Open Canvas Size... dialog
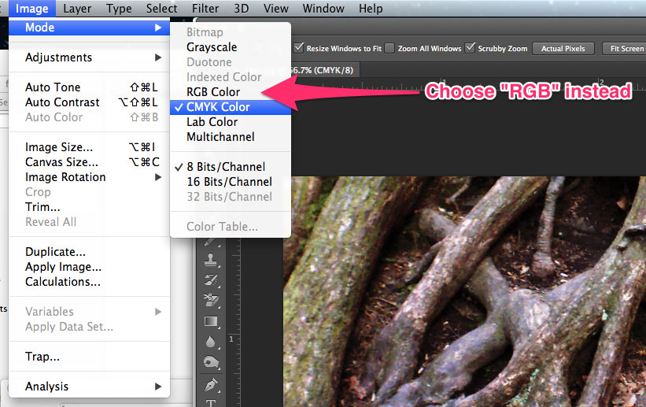This screenshot has height=407, width=646. point(90,161)
